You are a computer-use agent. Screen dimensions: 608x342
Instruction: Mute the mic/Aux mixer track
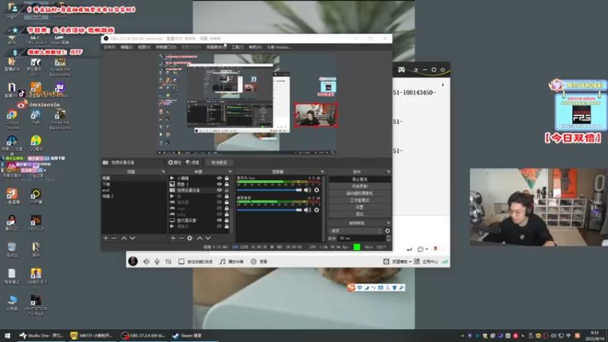click(x=308, y=190)
